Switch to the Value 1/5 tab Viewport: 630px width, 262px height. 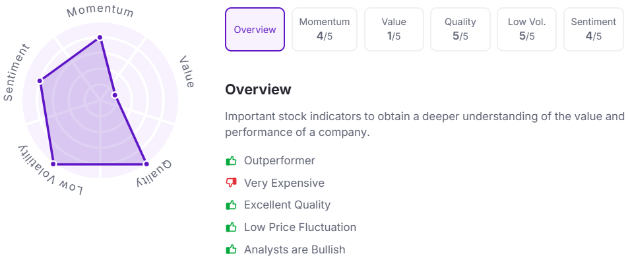394,29
